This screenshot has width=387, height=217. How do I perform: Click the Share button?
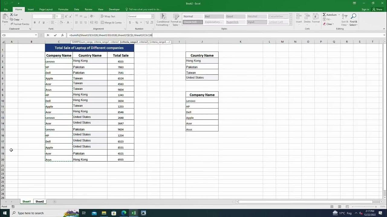(378, 9)
